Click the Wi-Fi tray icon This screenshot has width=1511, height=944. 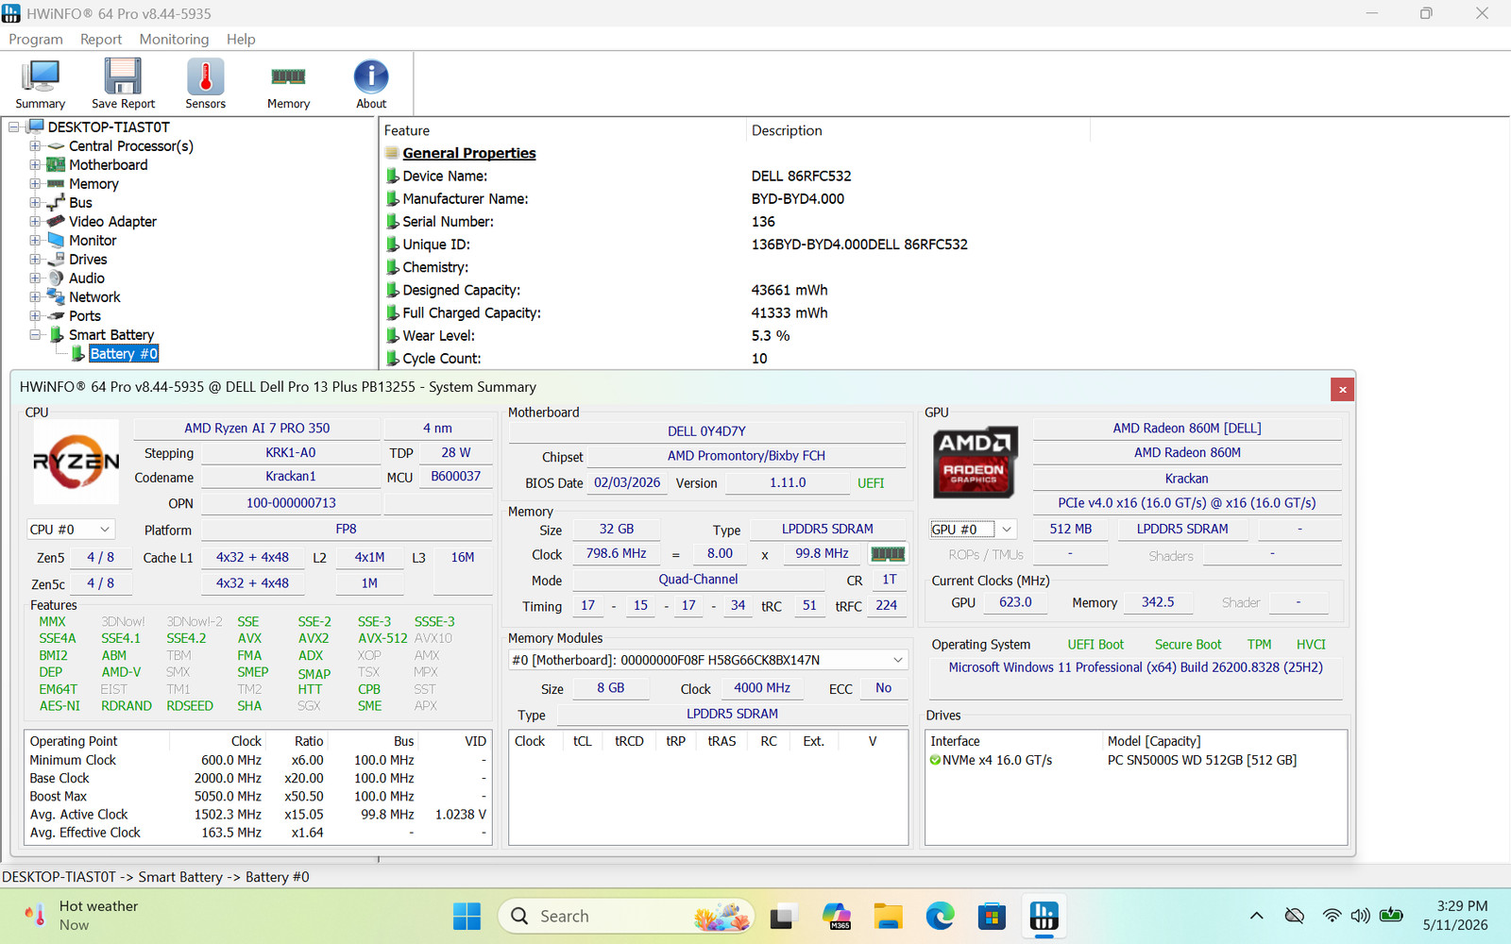click(x=1332, y=916)
